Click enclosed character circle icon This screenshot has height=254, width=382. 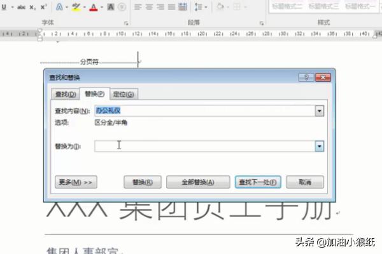tap(122, 7)
